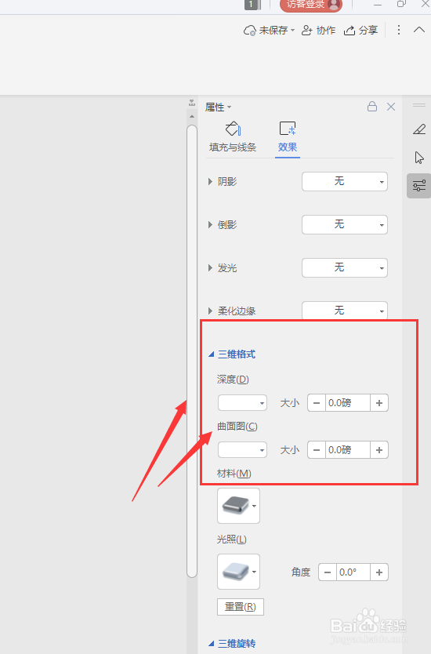
Task: Click the split-view icon above scrollbar
Action: point(192,103)
